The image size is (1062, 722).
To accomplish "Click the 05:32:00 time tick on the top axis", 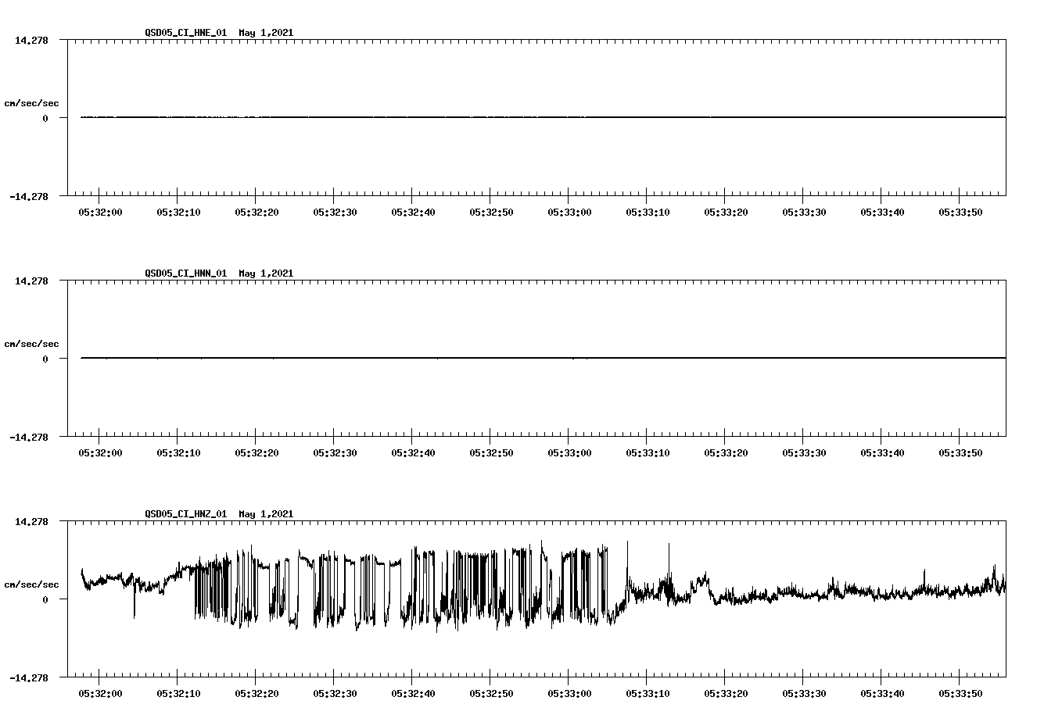I will tap(100, 210).
